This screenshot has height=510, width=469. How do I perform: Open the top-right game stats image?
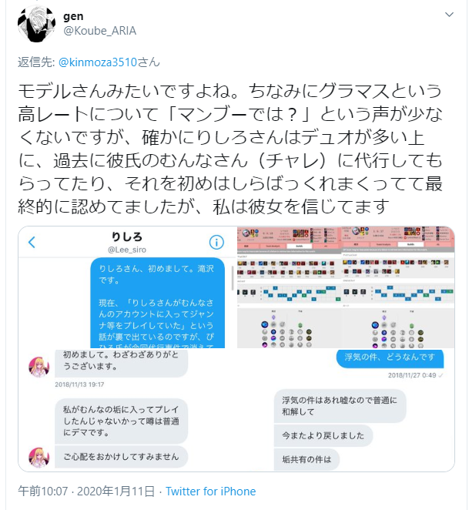pyautogui.click(x=346, y=287)
